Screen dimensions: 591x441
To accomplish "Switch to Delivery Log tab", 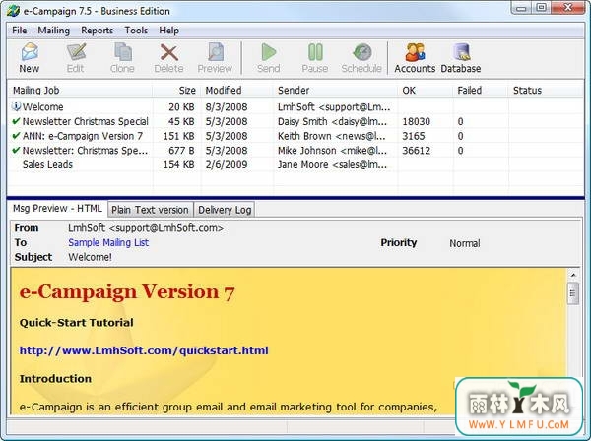I will tap(225, 210).
